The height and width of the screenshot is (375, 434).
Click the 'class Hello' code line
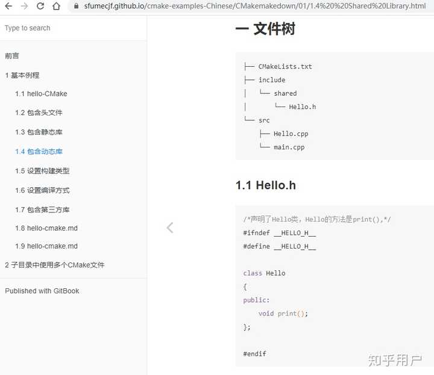click(x=264, y=273)
